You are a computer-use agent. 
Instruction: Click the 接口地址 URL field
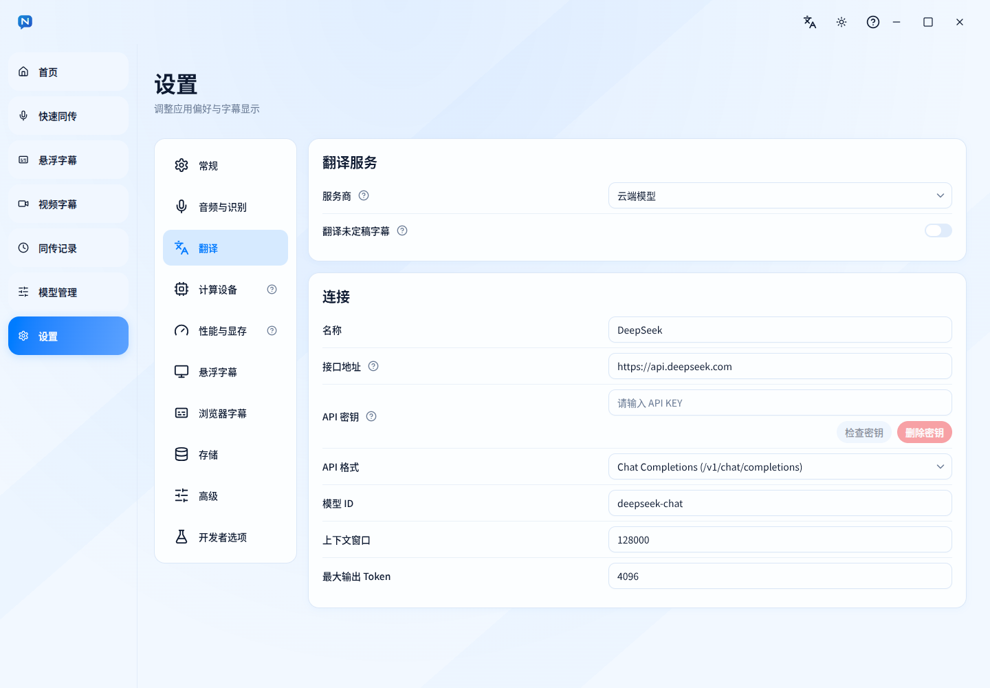pos(780,366)
